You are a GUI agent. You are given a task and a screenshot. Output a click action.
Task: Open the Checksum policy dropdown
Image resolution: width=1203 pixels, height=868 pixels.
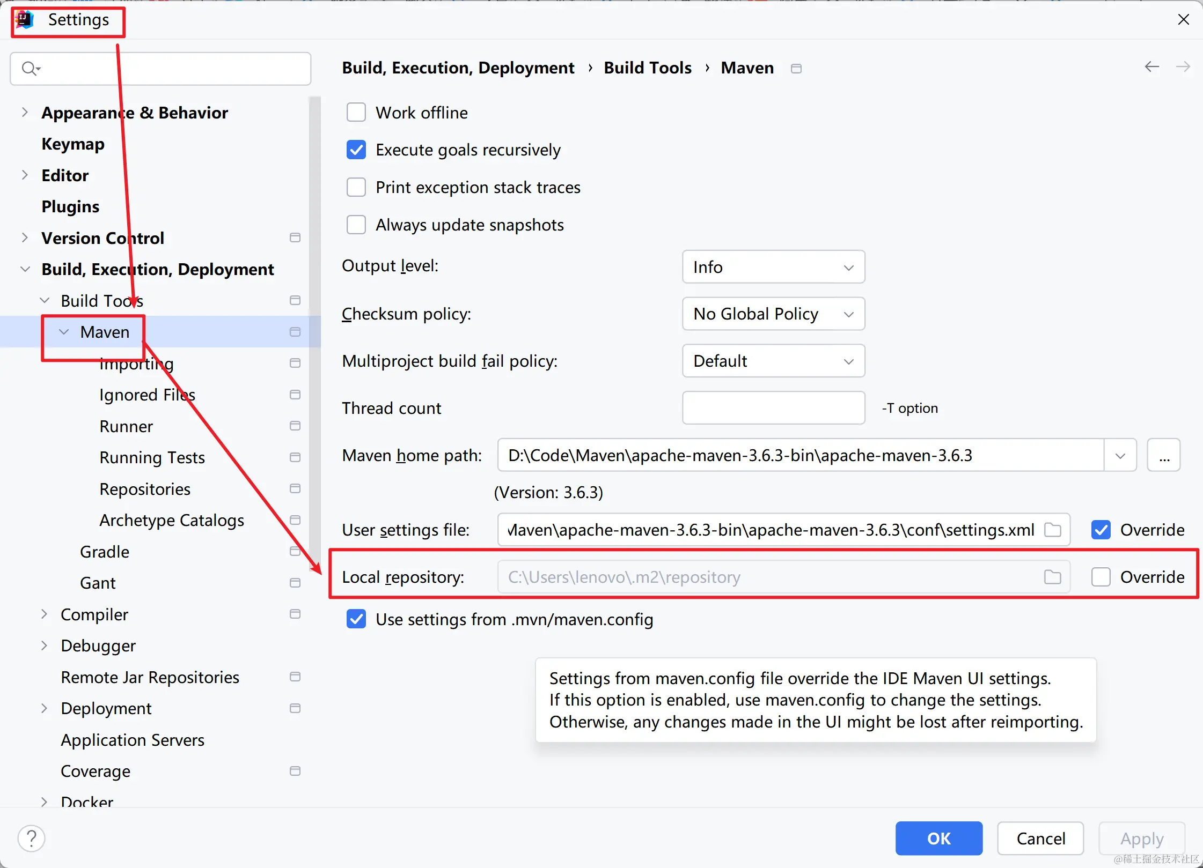[x=773, y=314]
